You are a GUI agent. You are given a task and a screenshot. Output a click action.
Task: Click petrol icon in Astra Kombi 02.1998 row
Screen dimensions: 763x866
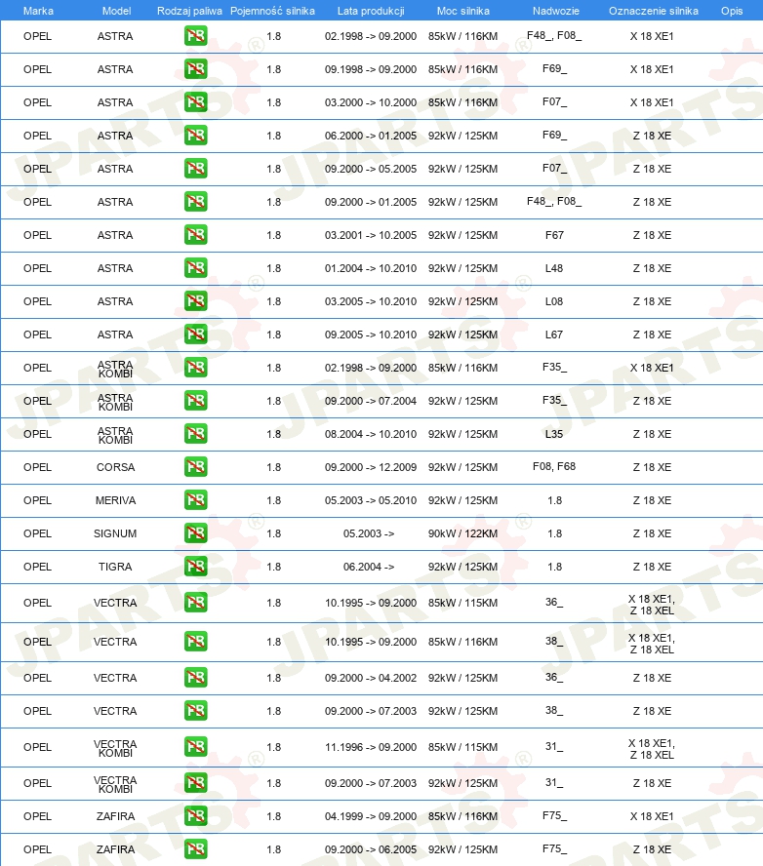[195, 368]
